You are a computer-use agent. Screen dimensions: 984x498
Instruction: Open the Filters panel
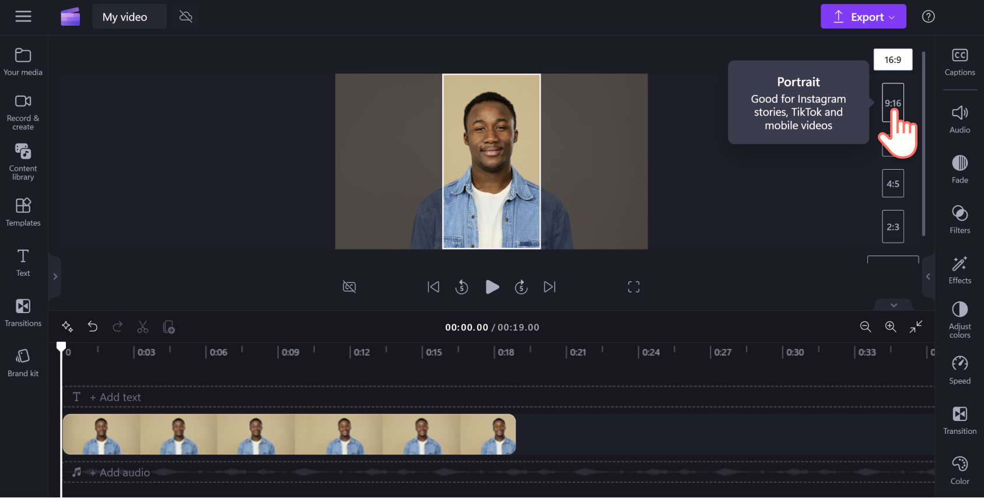tap(960, 220)
